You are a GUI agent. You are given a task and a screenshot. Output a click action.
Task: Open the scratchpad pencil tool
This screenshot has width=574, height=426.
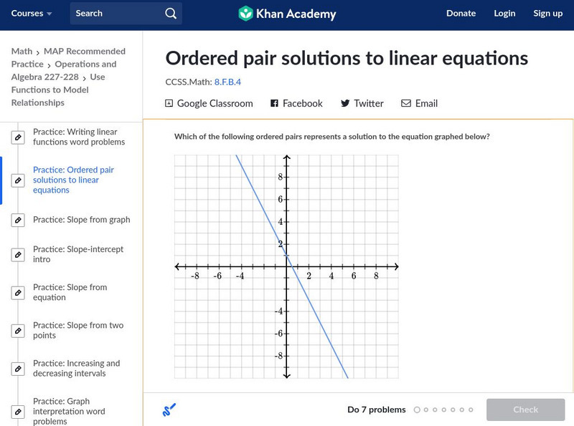click(x=169, y=410)
